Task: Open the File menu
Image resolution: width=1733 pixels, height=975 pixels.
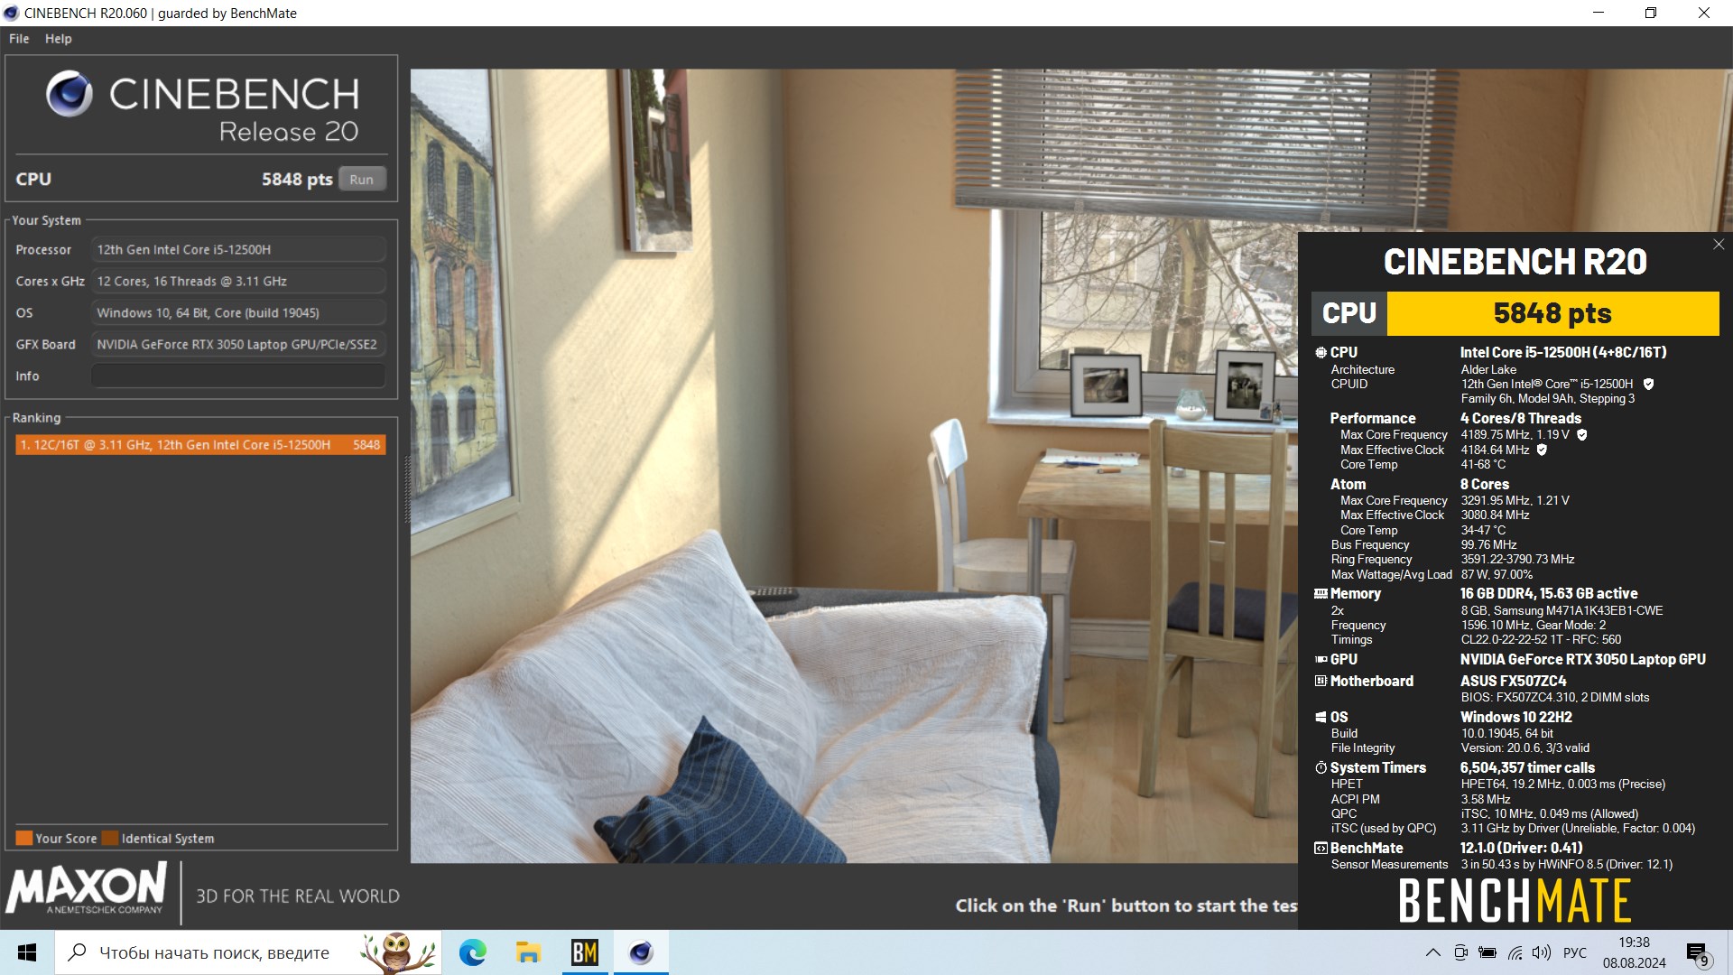Action: (19, 39)
